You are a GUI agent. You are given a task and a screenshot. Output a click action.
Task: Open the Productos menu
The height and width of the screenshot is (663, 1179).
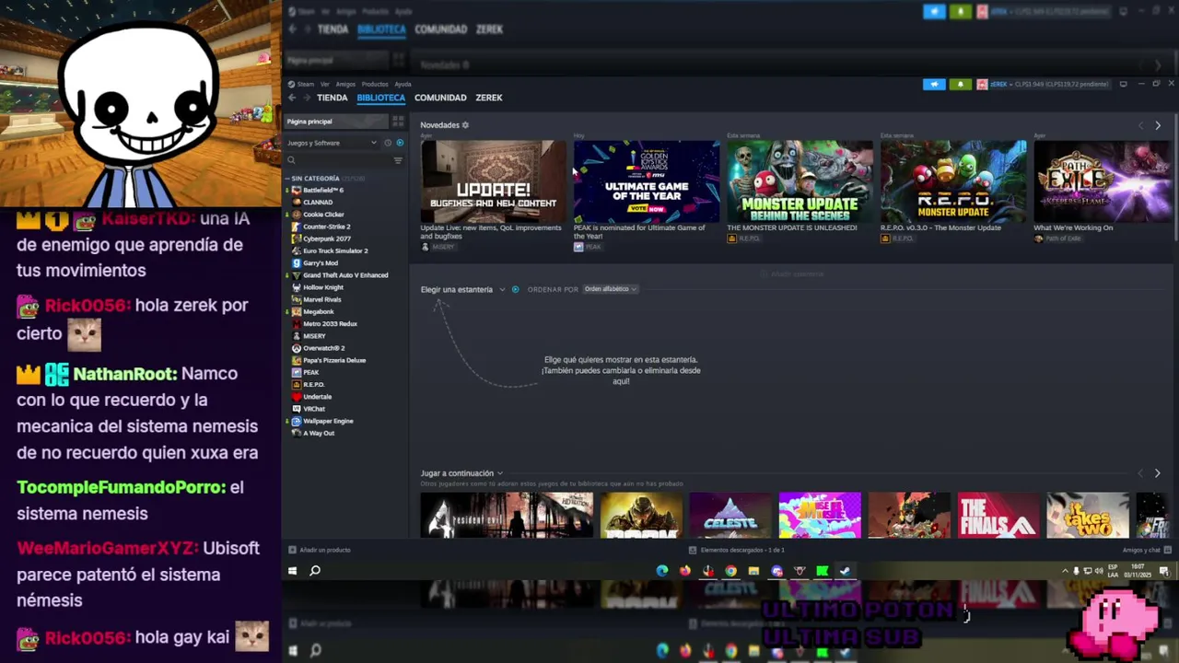(x=374, y=85)
